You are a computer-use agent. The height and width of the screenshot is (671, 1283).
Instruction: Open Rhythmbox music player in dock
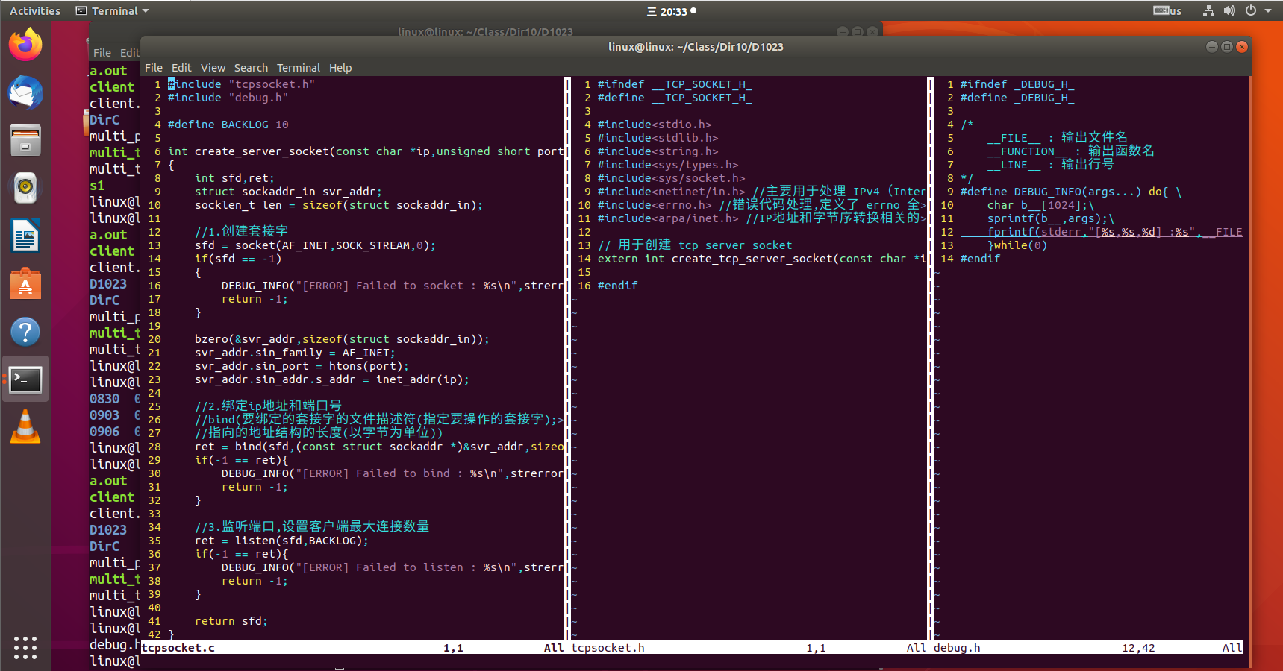click(25, 188)
